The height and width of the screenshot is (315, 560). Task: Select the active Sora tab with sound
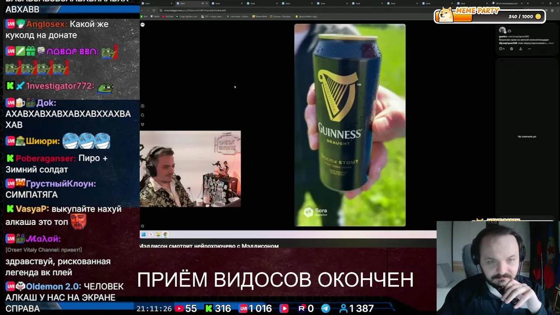193,3
